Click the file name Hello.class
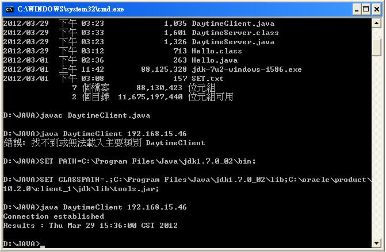The width and height of the screenshot is (386, 252). 217,51
